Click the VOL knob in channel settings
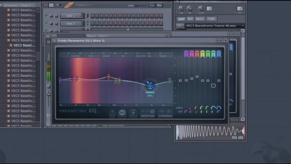This screenshot has width=291, height=164. coord(190,8)
